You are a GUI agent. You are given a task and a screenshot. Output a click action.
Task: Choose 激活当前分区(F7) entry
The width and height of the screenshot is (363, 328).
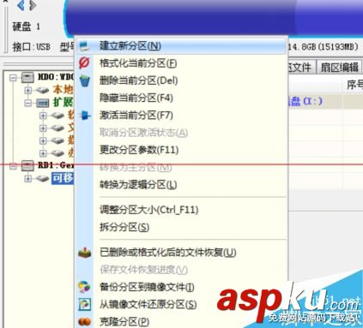180,115
